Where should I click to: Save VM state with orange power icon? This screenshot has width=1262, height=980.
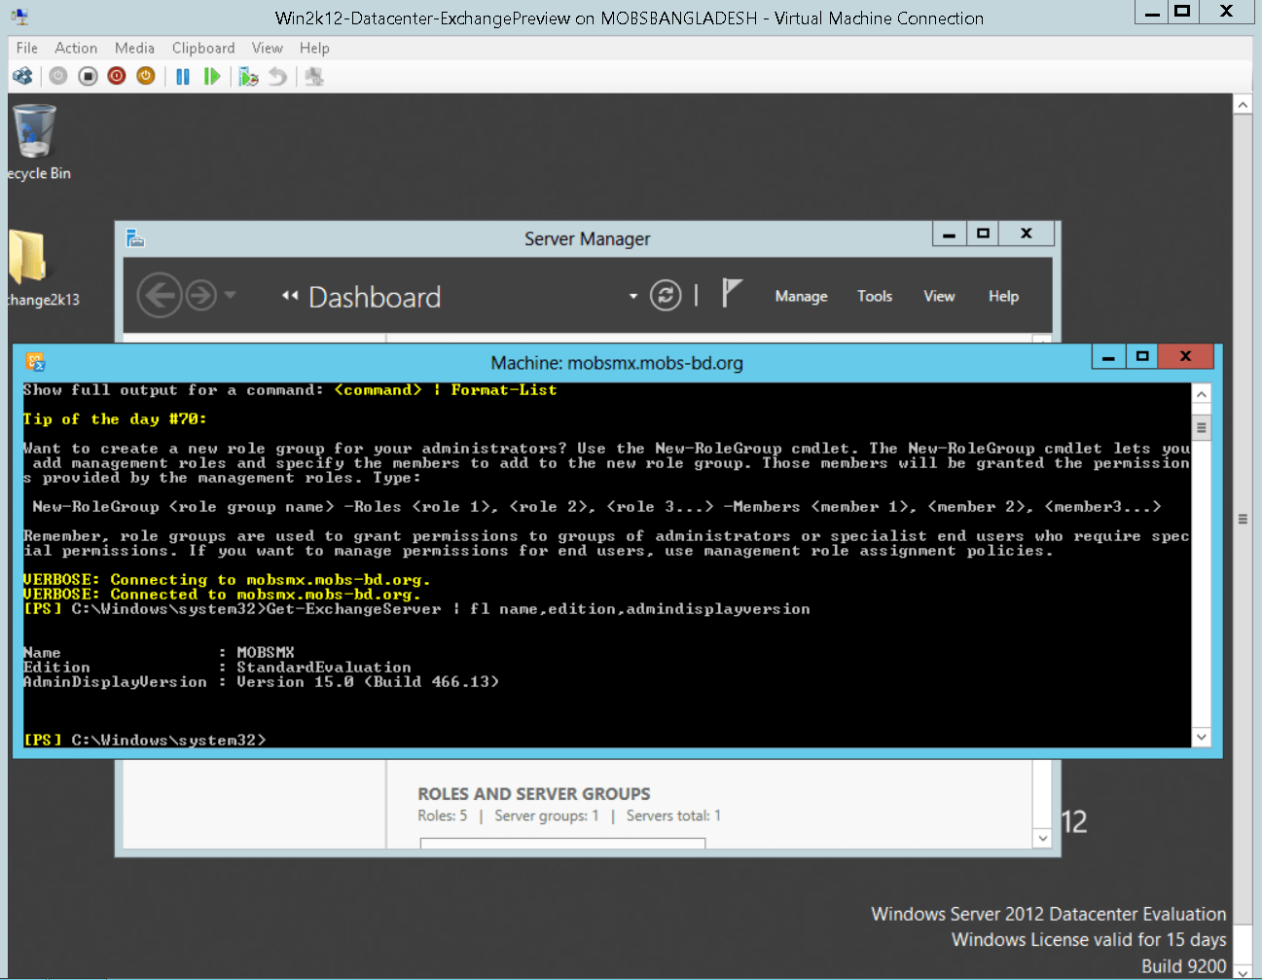(146, 76)
